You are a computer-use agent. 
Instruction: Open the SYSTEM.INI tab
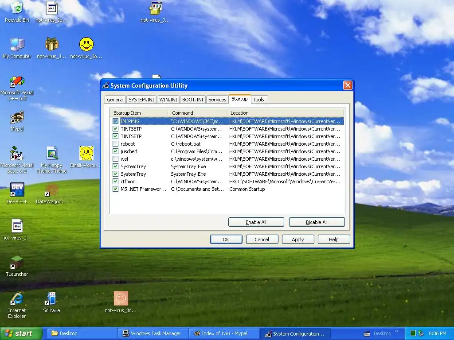[141, 100]
